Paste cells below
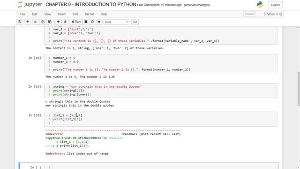This screenshot has height=169, width=300. (50, 22)
